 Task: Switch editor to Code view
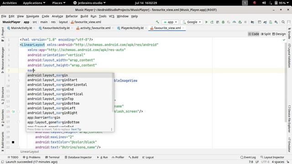click(254, 34)
